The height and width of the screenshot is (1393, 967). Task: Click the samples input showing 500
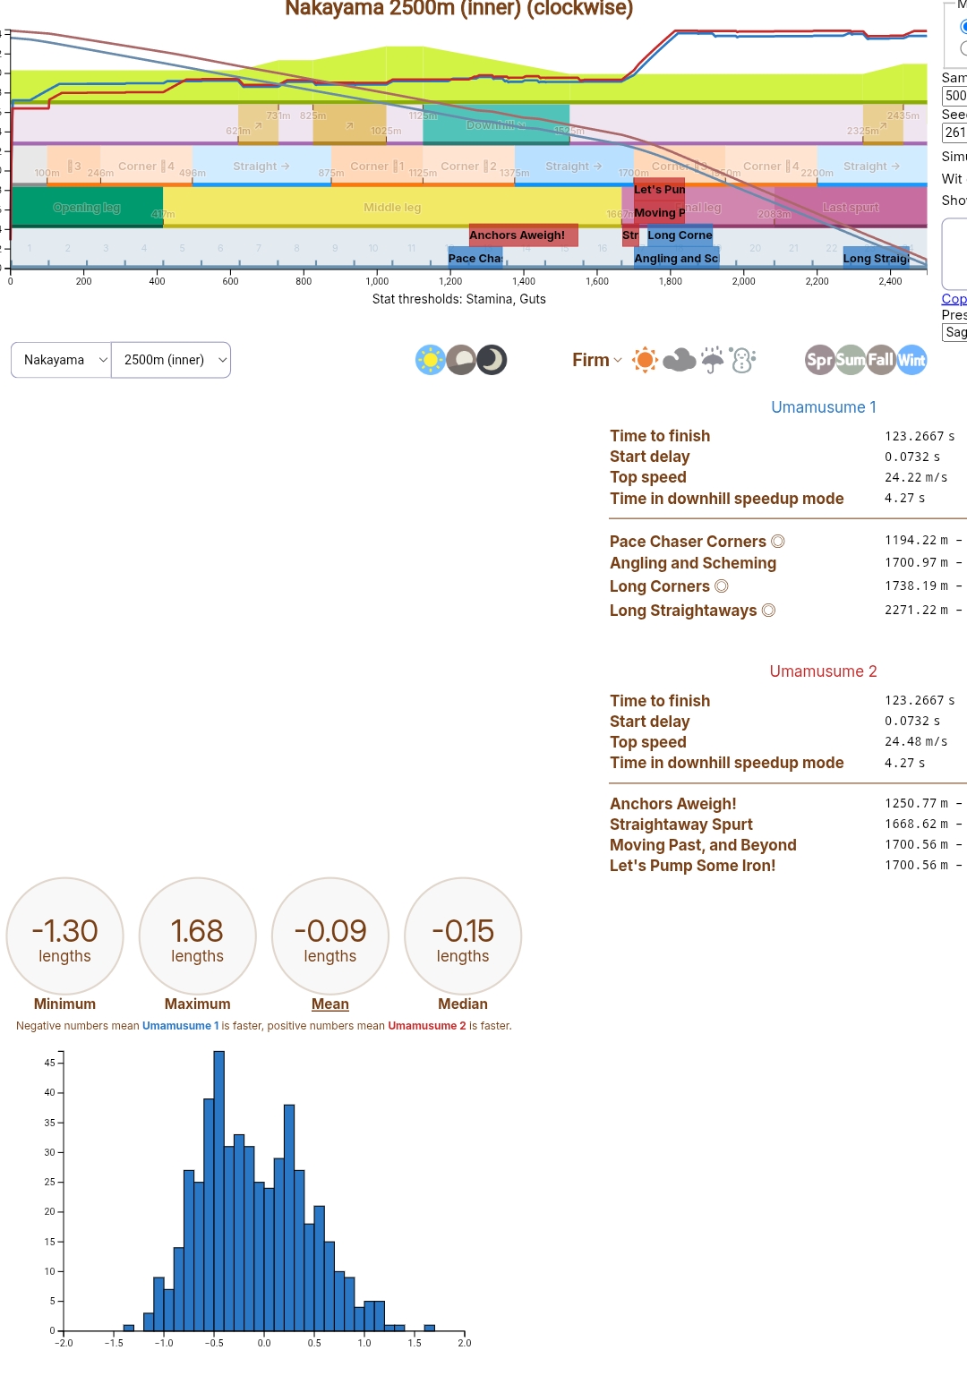pyautogui.click(x=954, y=96)
